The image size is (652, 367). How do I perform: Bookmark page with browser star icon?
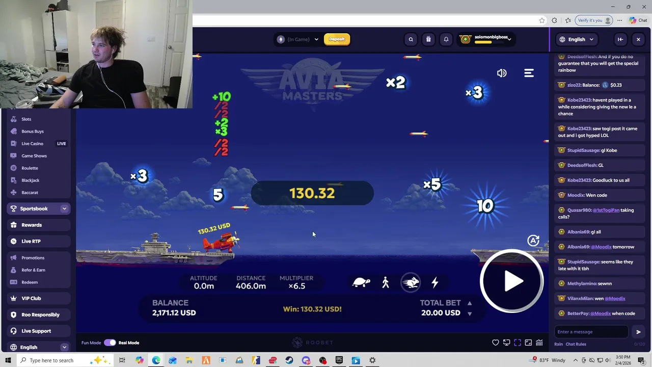coord(542,20)
